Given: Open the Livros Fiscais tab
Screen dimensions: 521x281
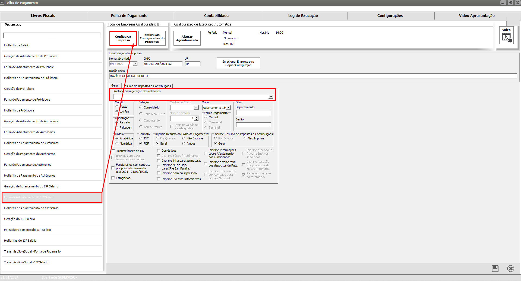Looking at the screenshot, I should click(x=43, y=16).
